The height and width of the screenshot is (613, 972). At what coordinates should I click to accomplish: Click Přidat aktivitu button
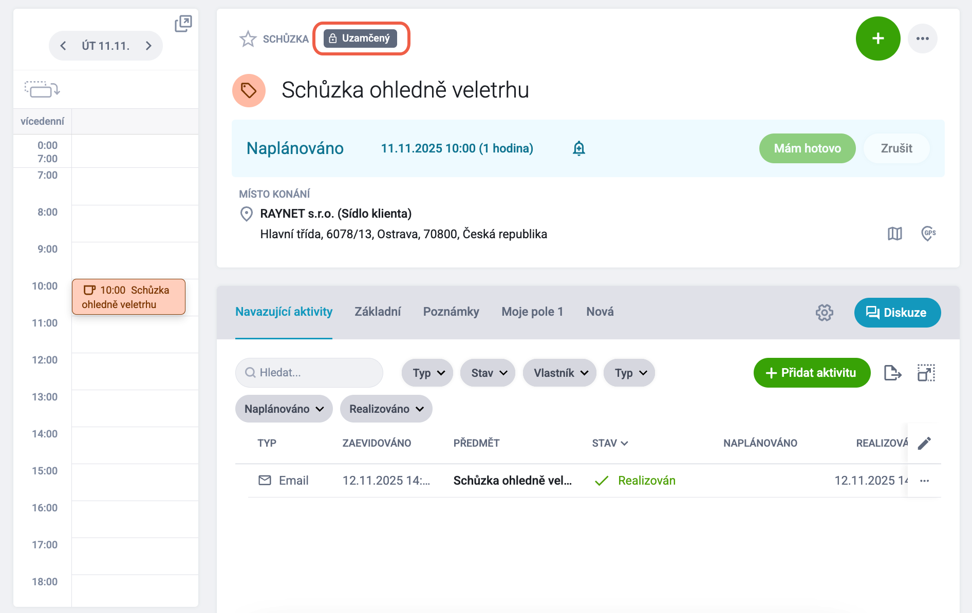[x=812, y=373]
